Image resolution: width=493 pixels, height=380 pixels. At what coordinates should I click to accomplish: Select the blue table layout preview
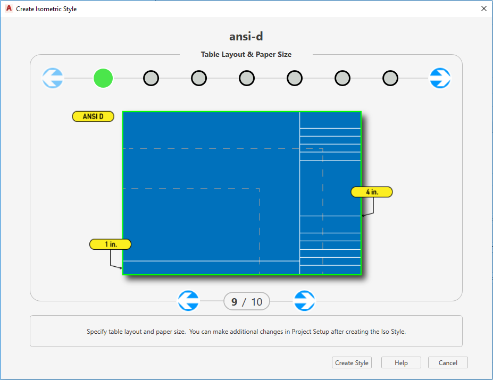pyautogui.click(x=242, y=193)
